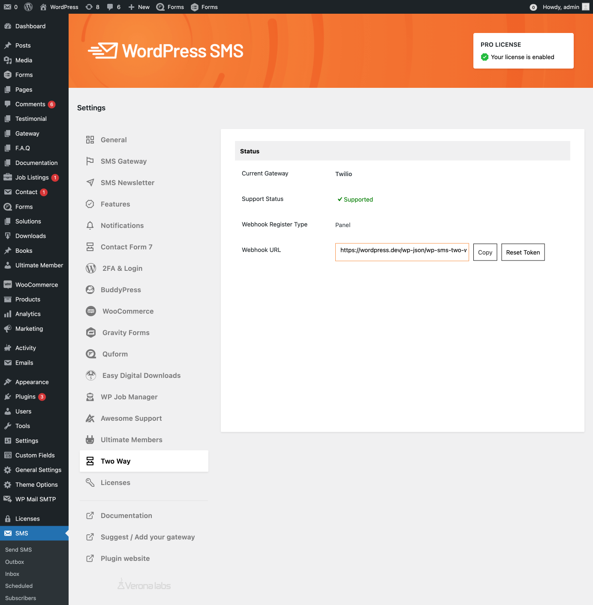Click the 2FA & Login WordPress icon
The image size is (593, 605).
91,268
